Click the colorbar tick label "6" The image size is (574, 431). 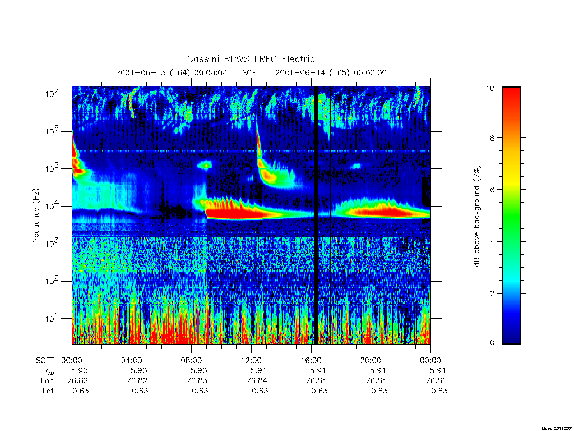click(492, 190)
